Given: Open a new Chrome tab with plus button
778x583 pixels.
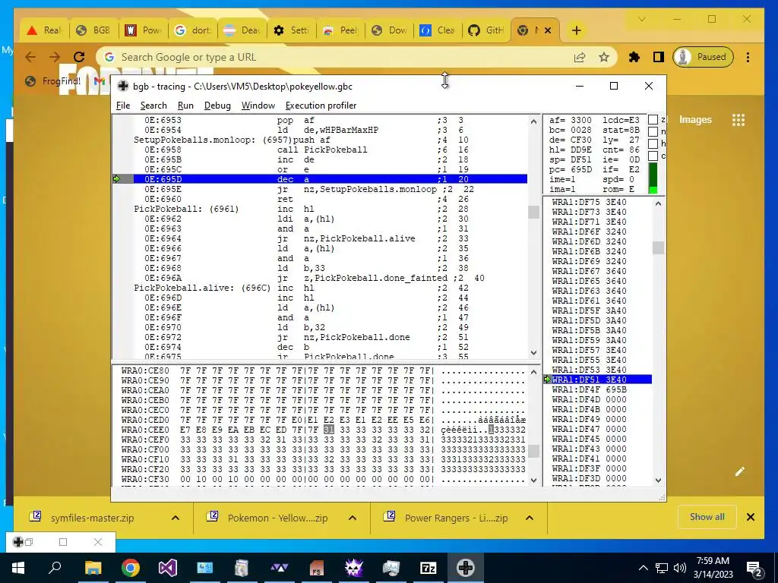Looking at the screenshot, I should point(576,30).
